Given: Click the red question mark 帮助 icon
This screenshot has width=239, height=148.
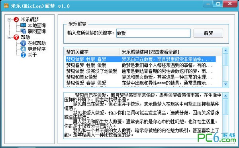Looking at the screenshot, I should pos(16,37).
